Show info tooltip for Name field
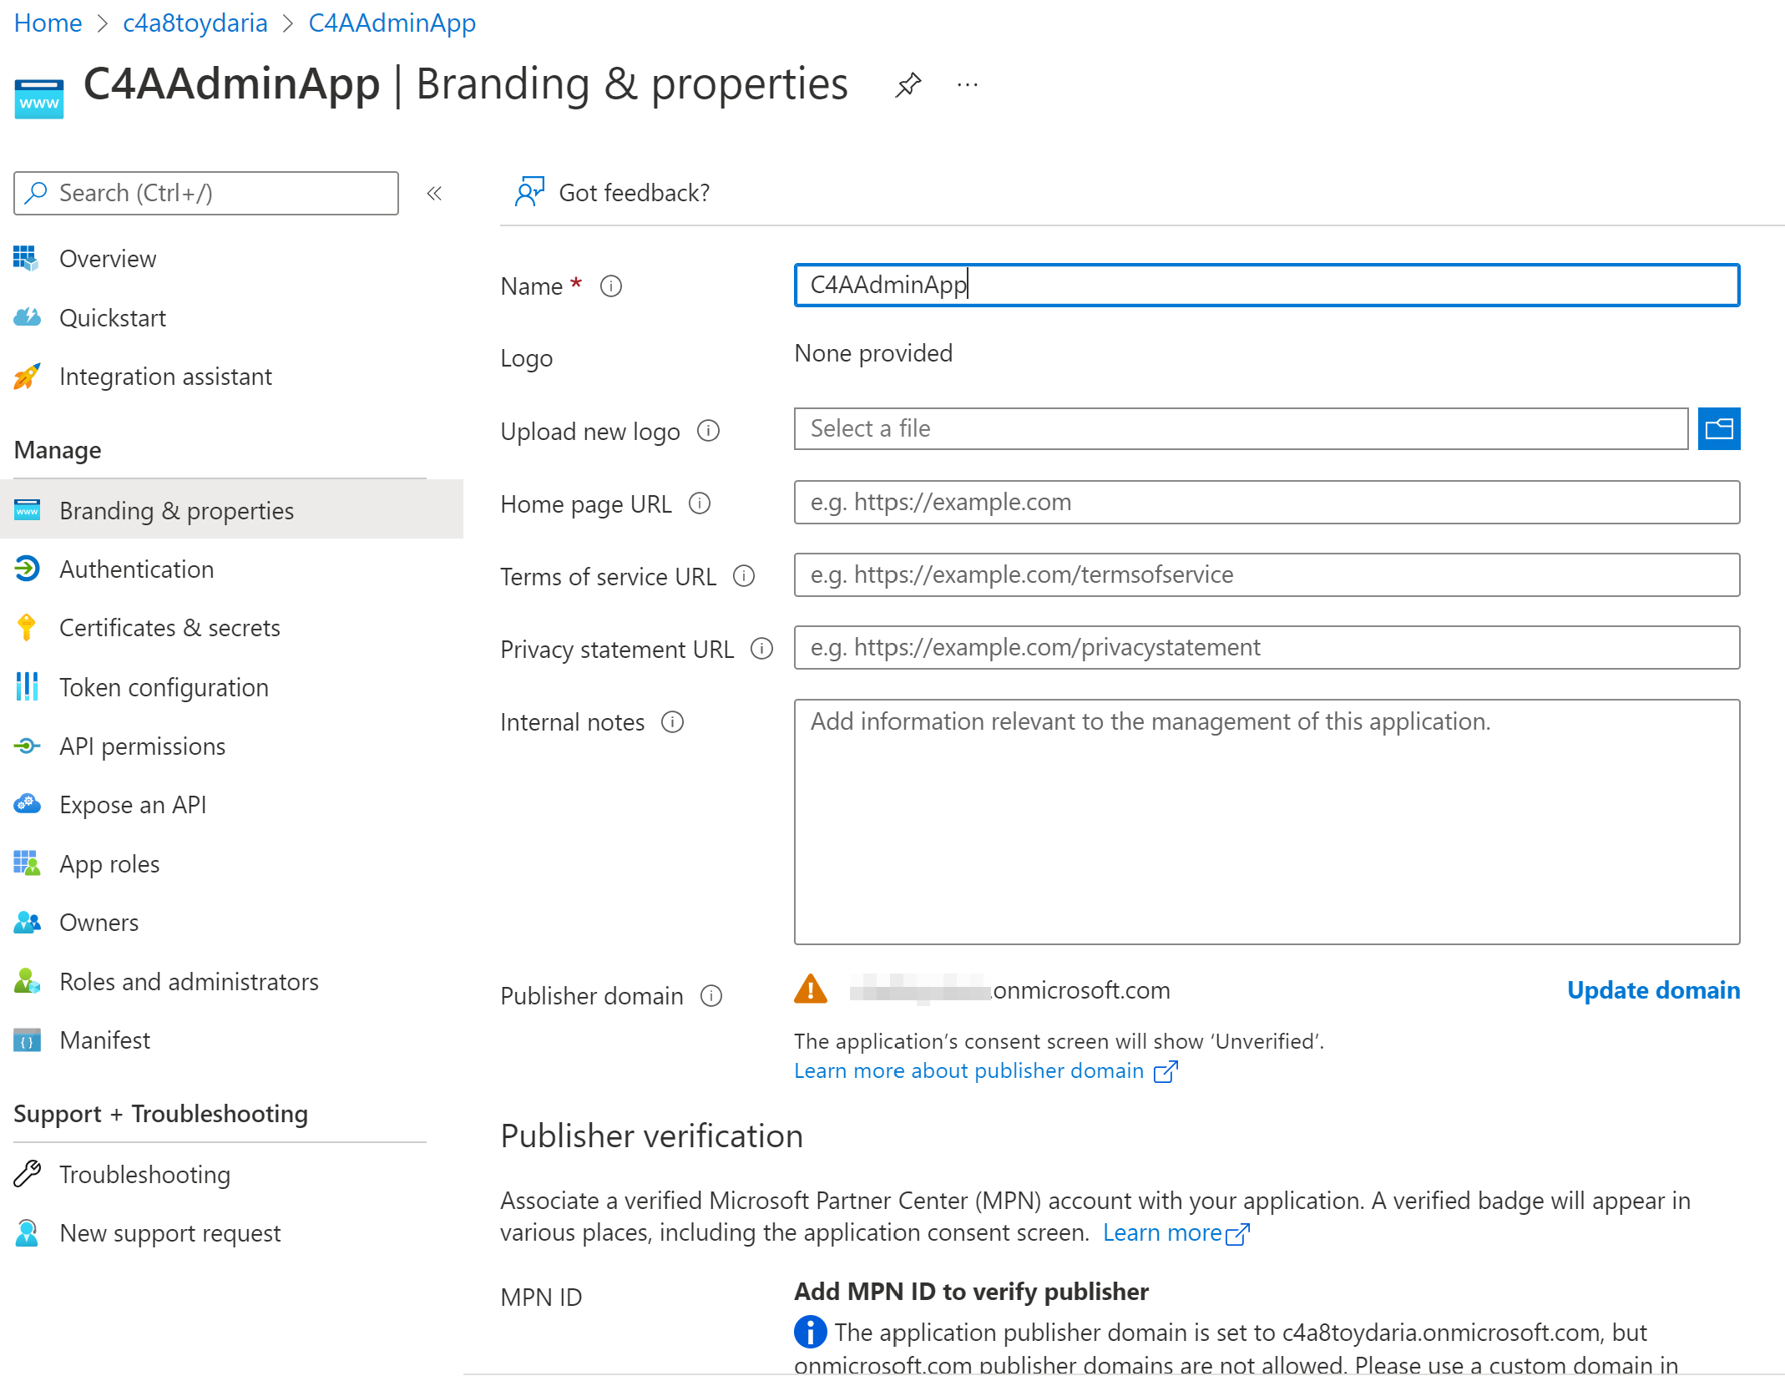 click(x=611, y=286)
